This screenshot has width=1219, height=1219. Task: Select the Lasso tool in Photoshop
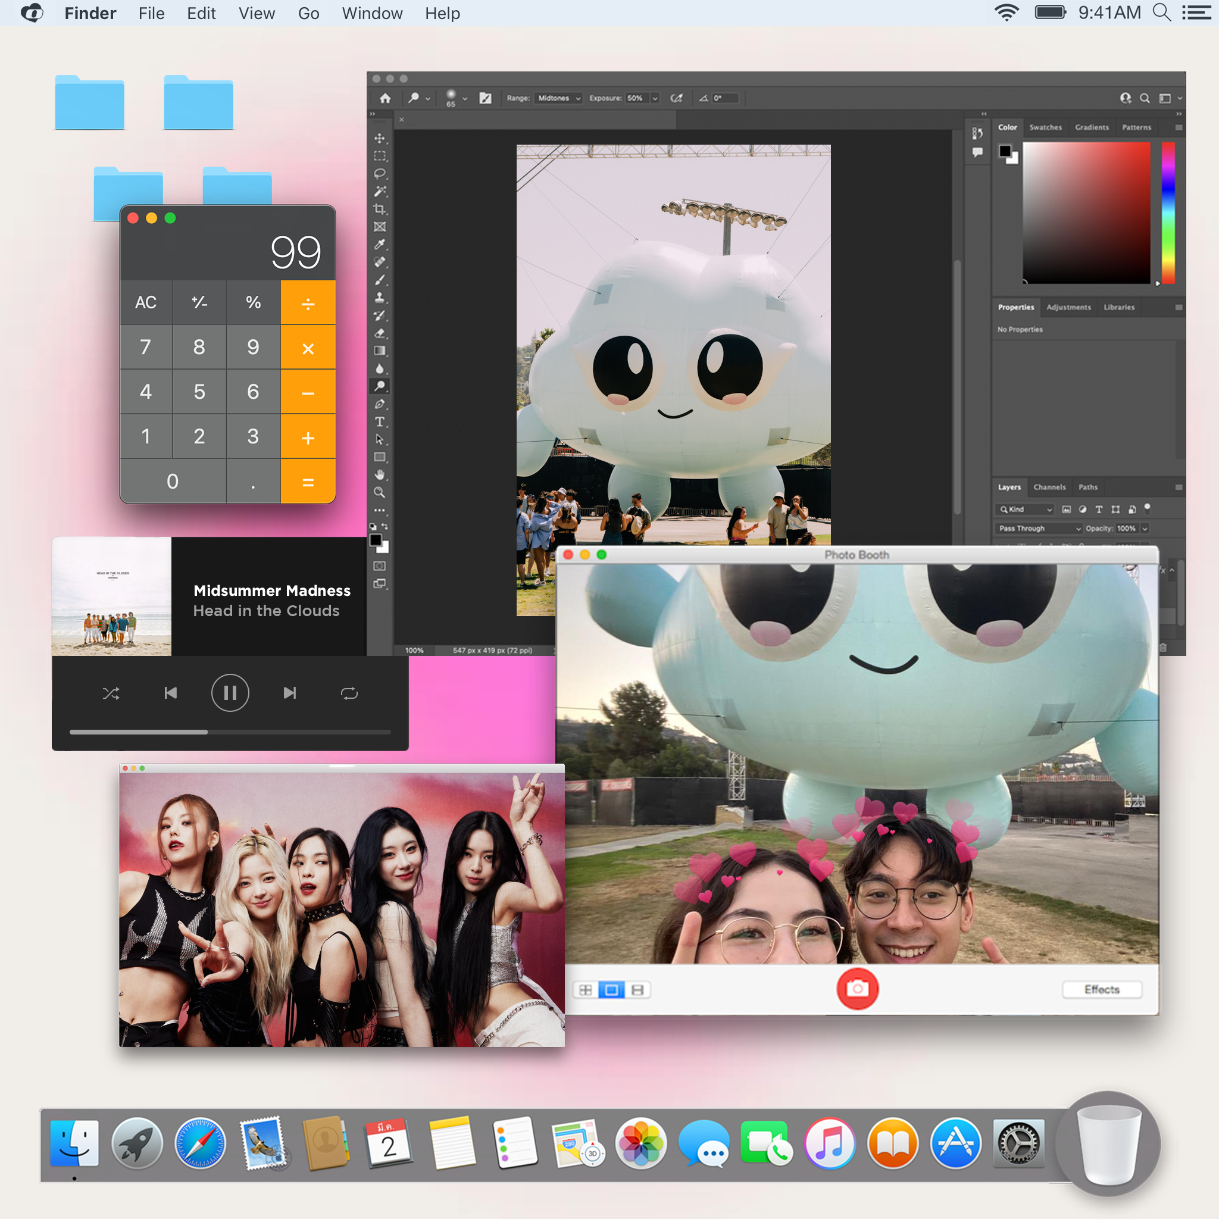pyautogui.click(x=379, y=174)
